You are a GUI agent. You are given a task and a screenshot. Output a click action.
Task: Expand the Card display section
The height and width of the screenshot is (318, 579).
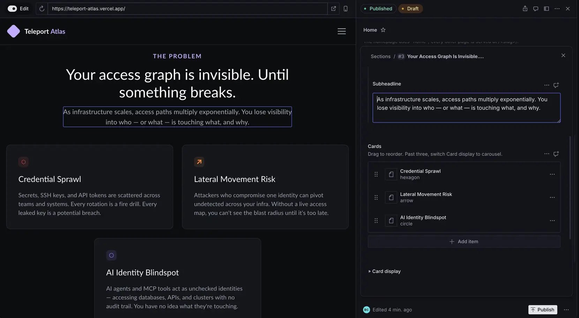click(384, 271)
